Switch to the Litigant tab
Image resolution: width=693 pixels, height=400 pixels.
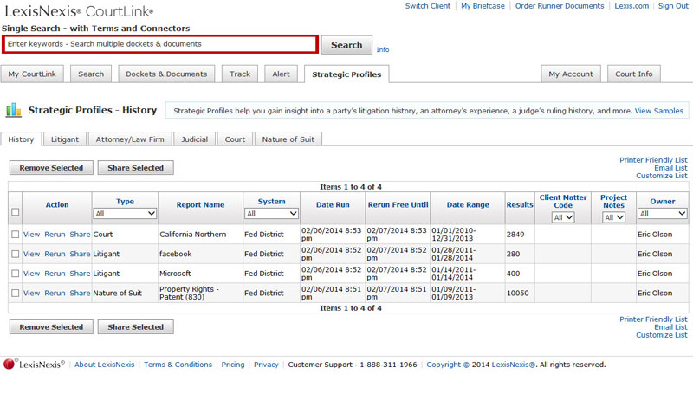65,139
